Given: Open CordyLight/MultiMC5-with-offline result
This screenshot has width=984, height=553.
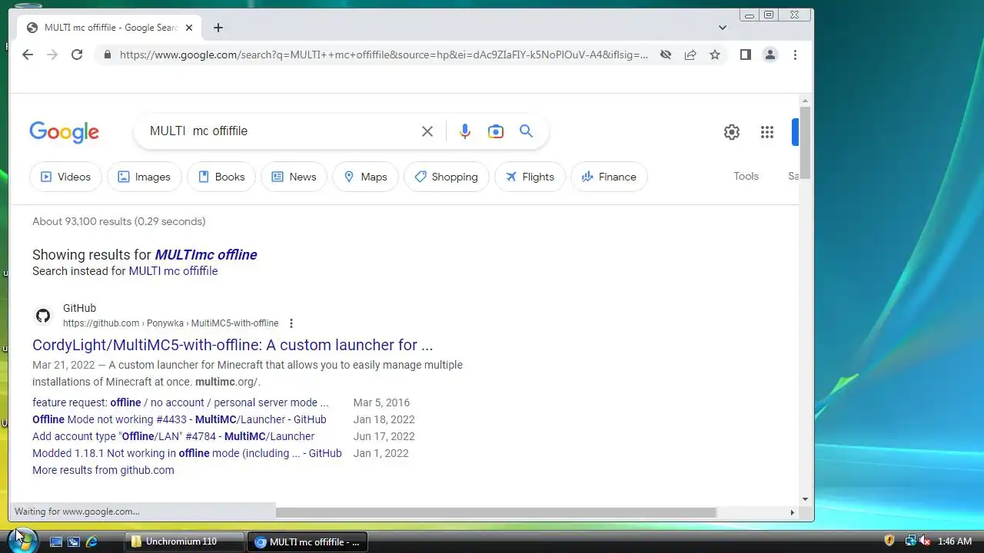Looking at the screenshot, I should point(232,345).
